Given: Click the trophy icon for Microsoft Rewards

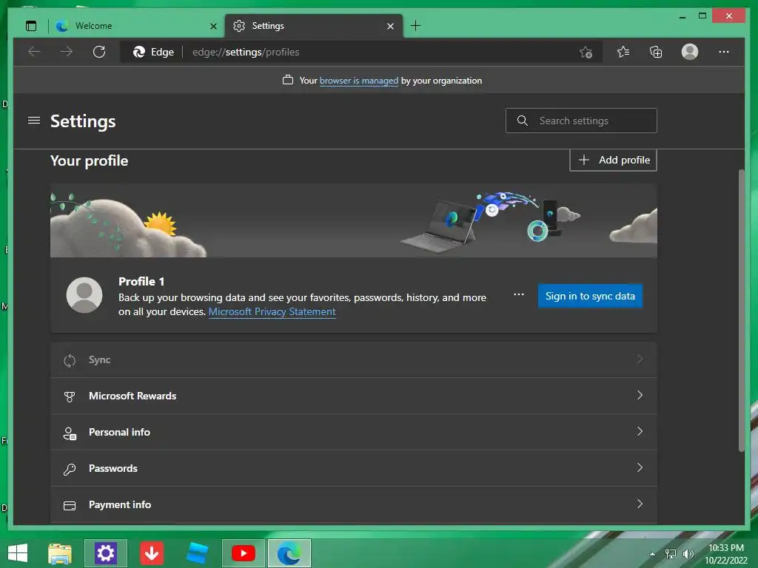Looking at the screenshot, I should [70, 396].
